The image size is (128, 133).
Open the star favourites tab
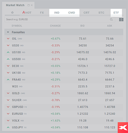12,13
